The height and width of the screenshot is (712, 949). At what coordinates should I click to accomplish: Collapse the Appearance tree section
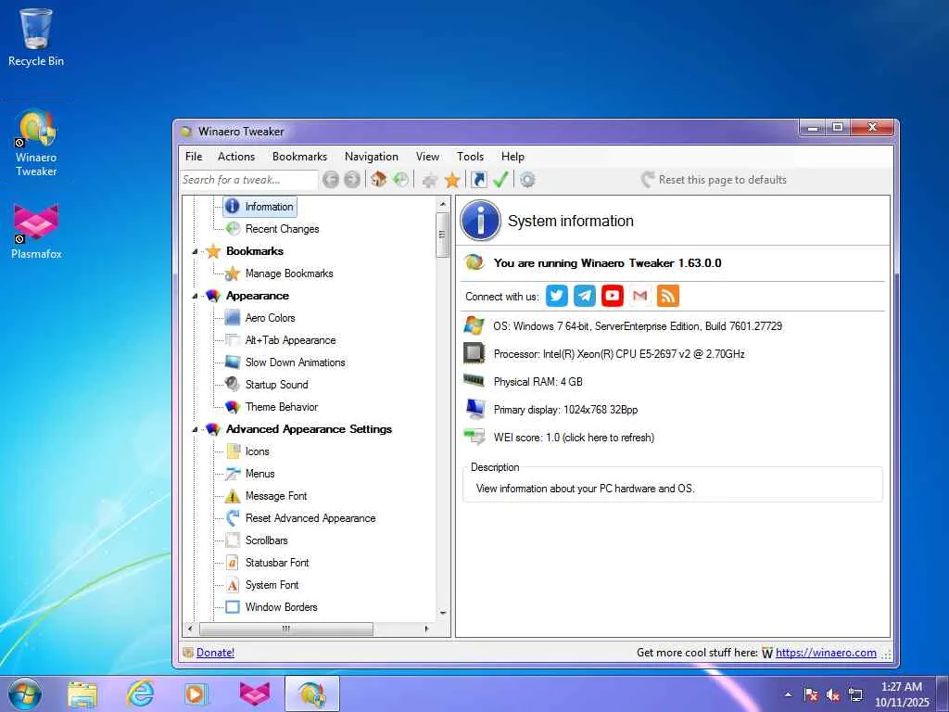[195, 296]
